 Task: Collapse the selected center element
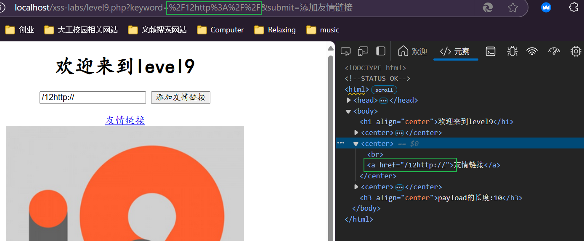356,144
